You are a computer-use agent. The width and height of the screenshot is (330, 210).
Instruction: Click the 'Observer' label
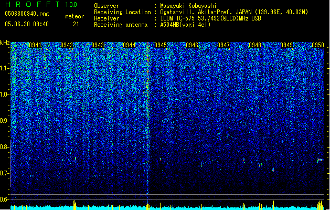107,6
